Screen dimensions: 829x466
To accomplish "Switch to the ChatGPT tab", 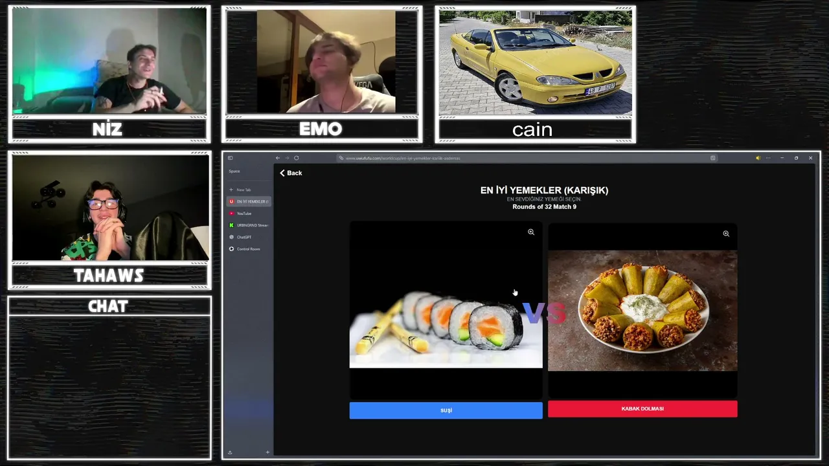I will point(249,237).
